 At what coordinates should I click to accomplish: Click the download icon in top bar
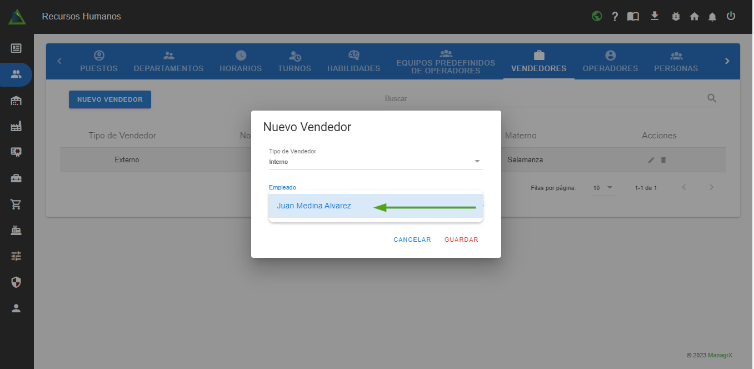(x=655, y=16)
